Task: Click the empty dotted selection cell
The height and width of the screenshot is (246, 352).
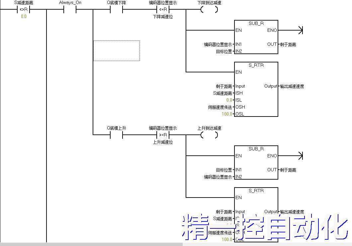Action: click(x=116, y=51)
